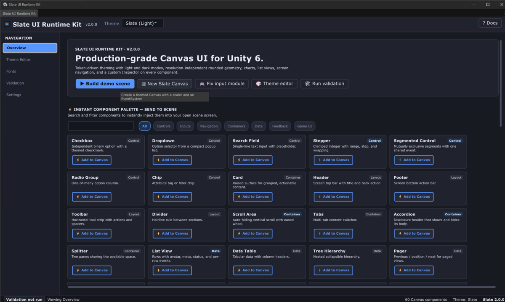Click lightning icon on Accordion Add to Canvas
The image size is (505, 302).
click(x=400, y=233)
